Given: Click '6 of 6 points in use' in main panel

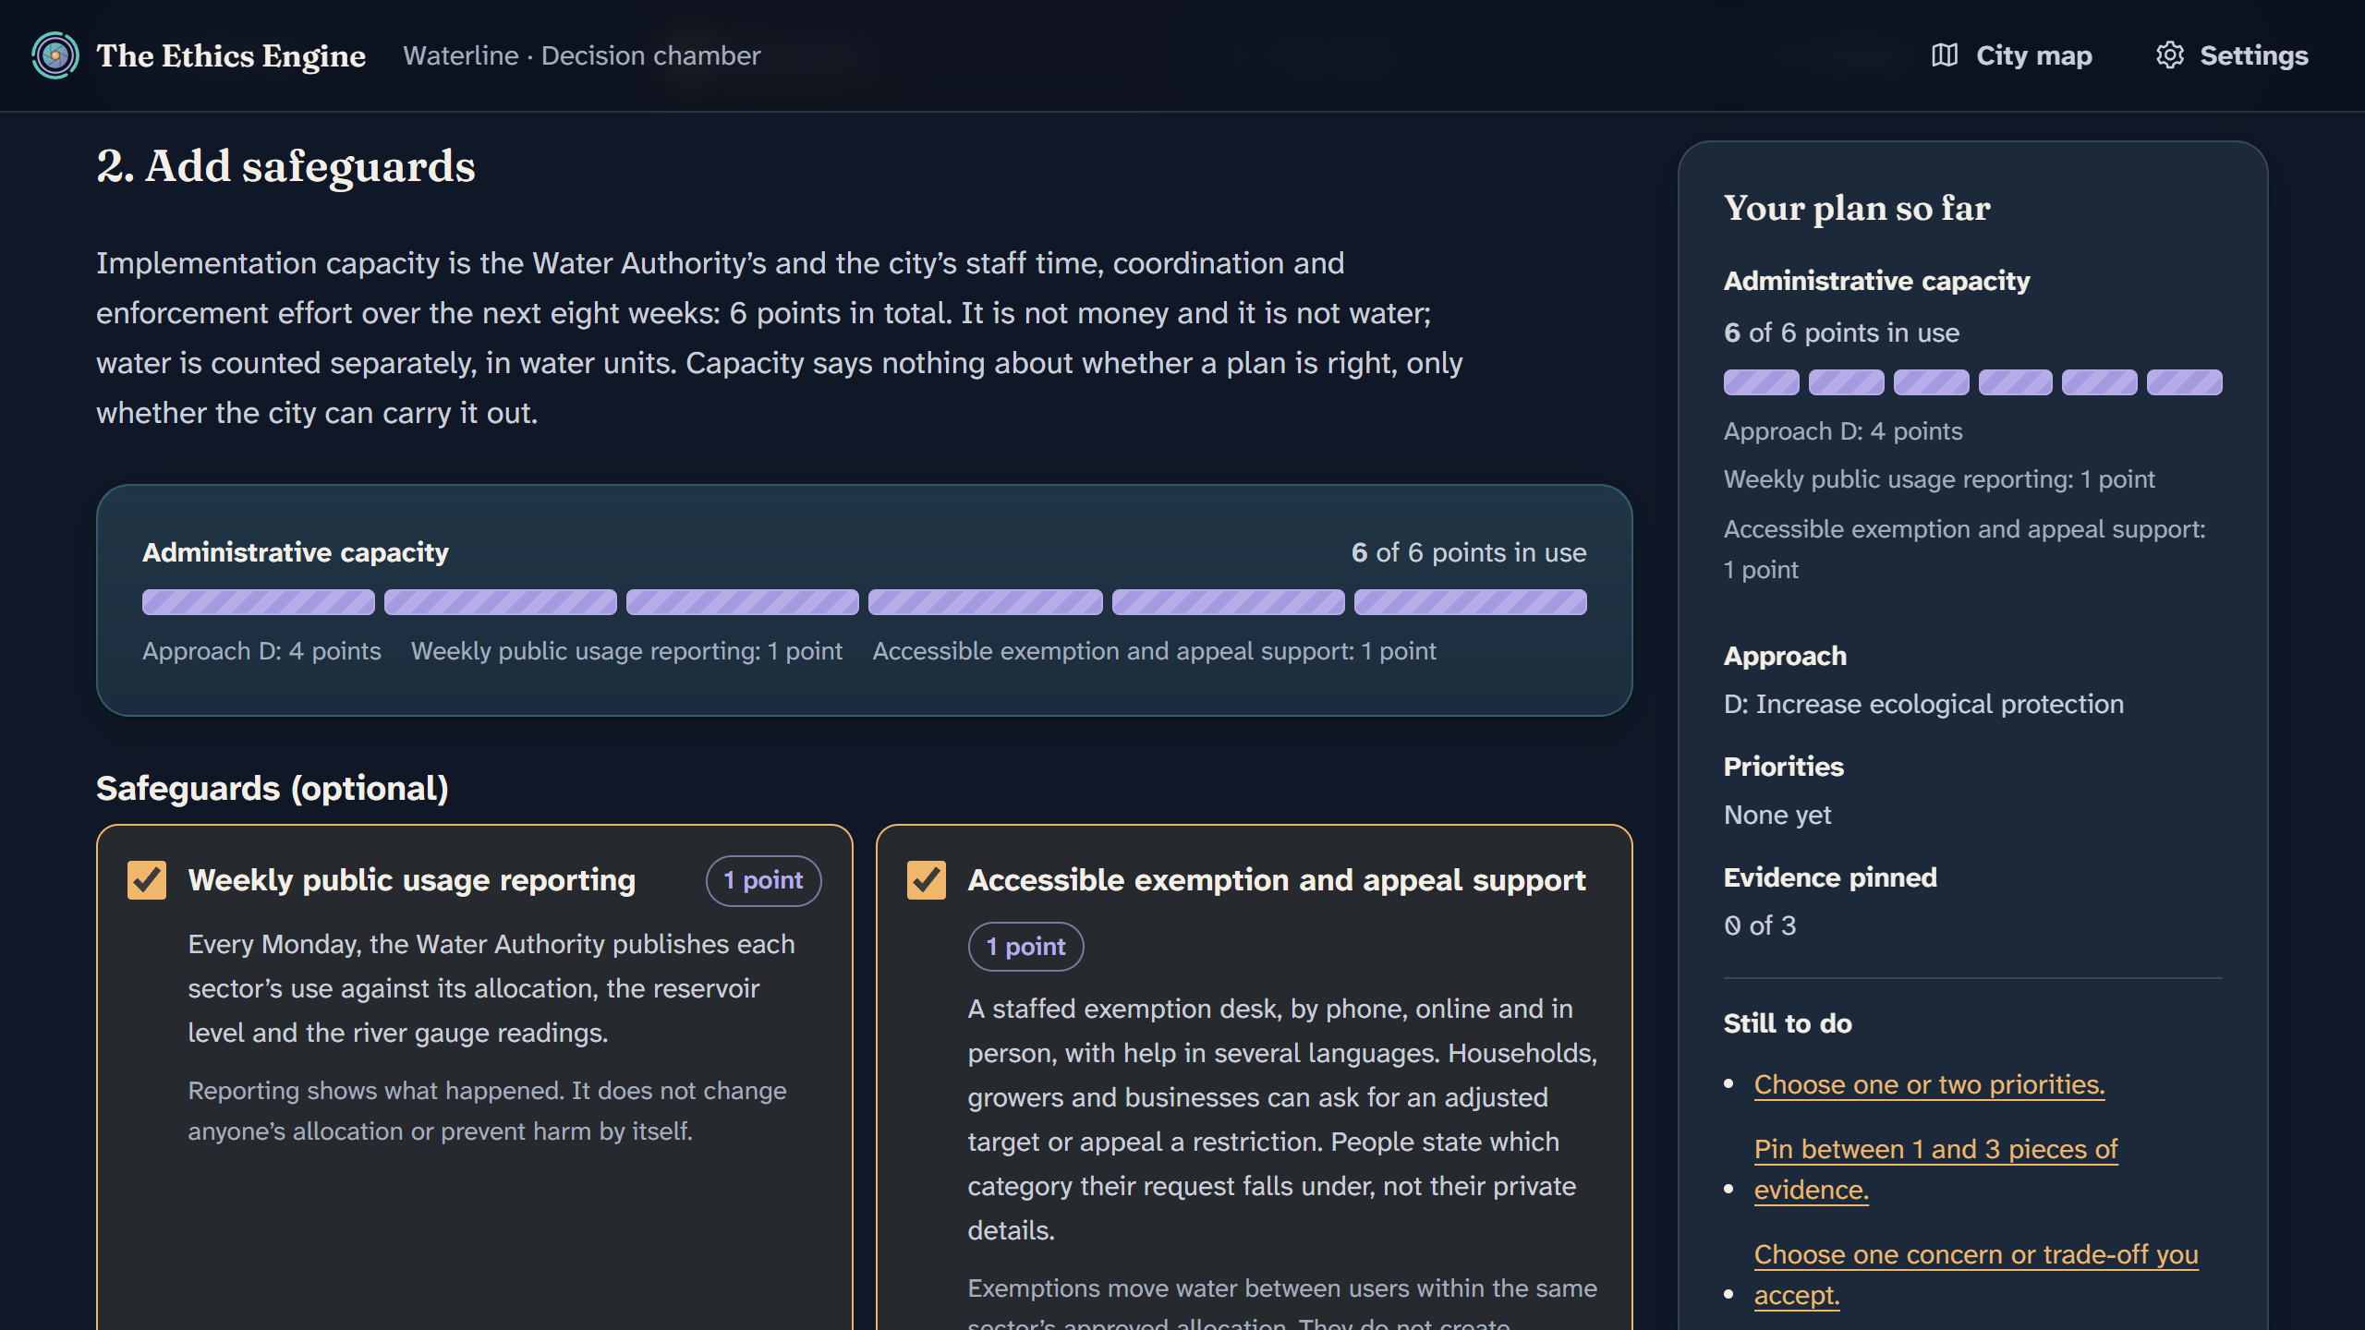Looking at the screenshot, I should tap(1469, 552).
